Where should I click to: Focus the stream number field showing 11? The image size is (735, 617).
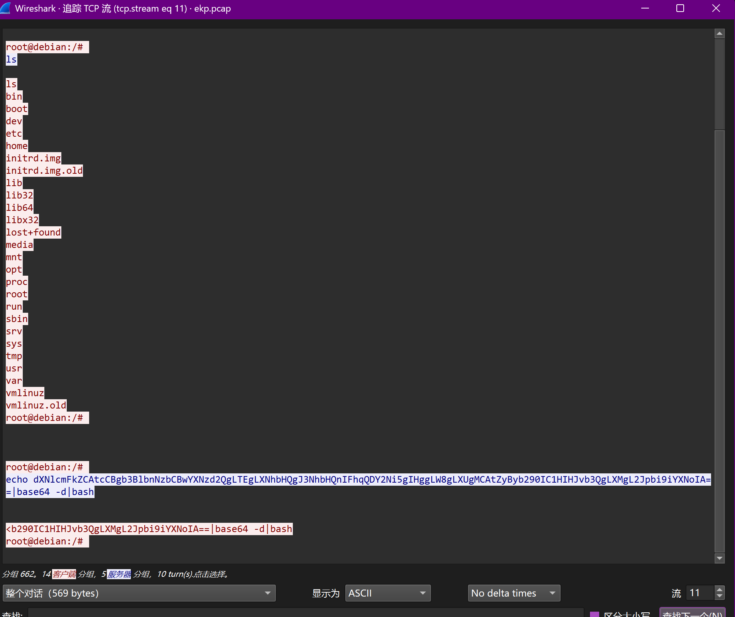click(x=700, y=593)
